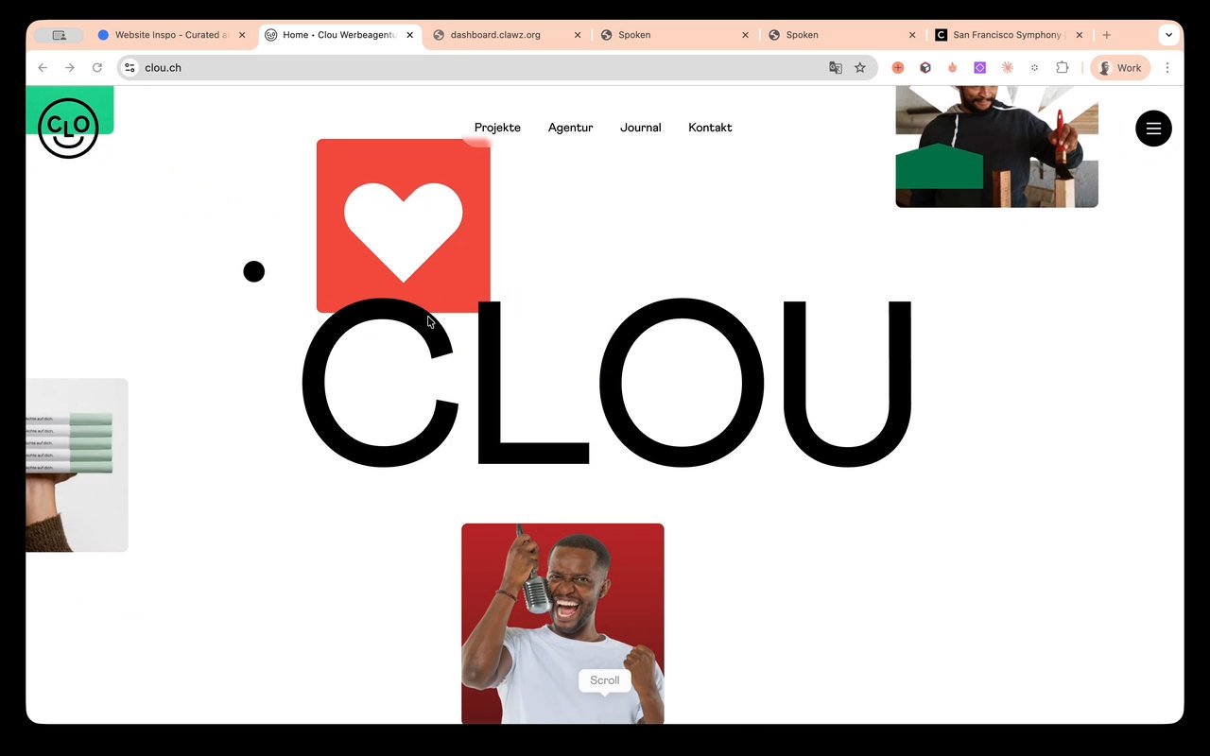Open the Extensions puzzle piece menu

(x=1063, y=68)
